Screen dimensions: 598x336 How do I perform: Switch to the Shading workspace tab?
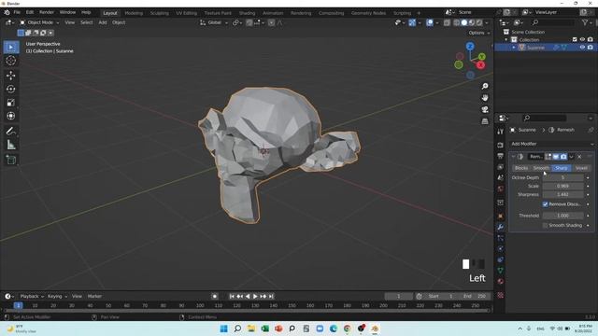pyautogui.click(x=247, y=13)
